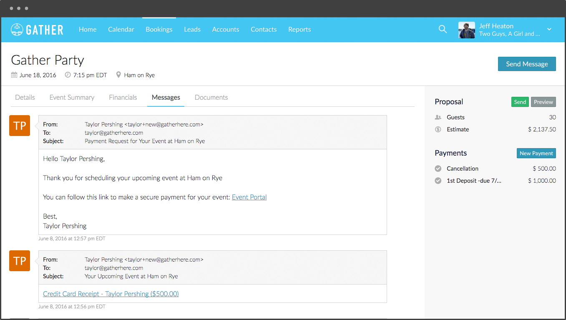Click the dollar Estimate icon
Viewport: 566px width, 320px height.
[438, 129]
